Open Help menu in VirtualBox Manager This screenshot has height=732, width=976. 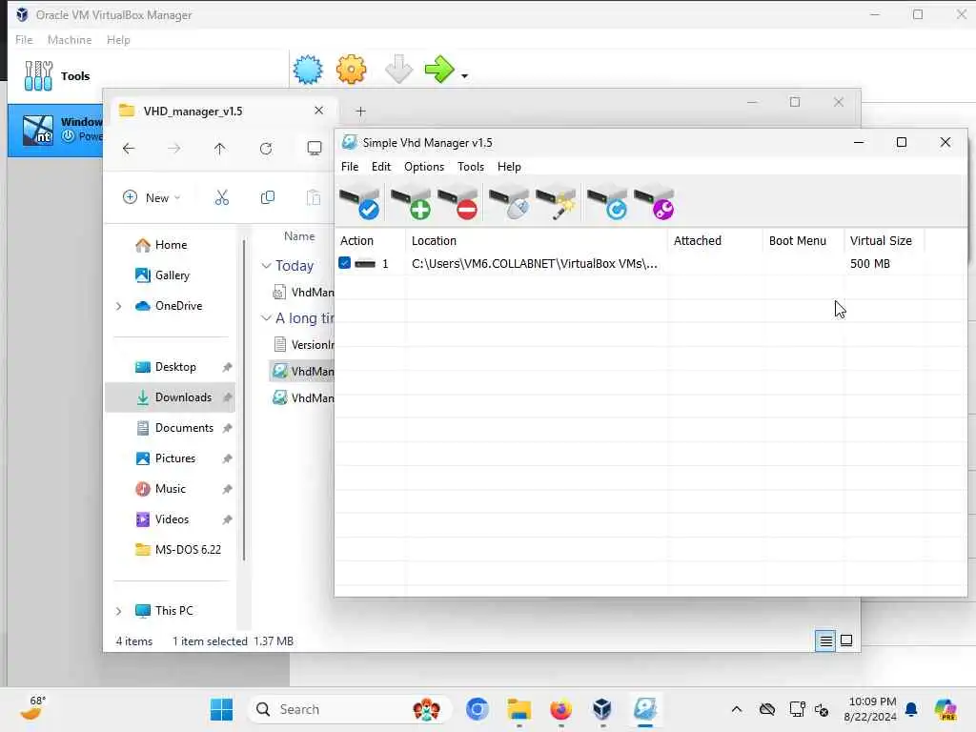[118, 40]
